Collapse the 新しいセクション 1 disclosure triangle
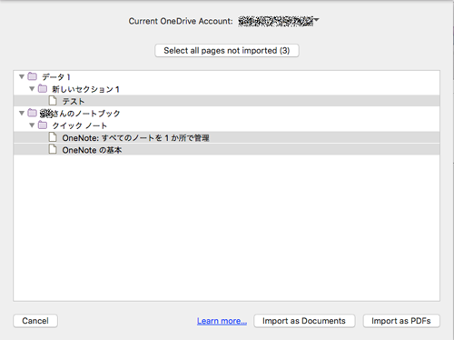454x340 pixels. pos(32,89)
